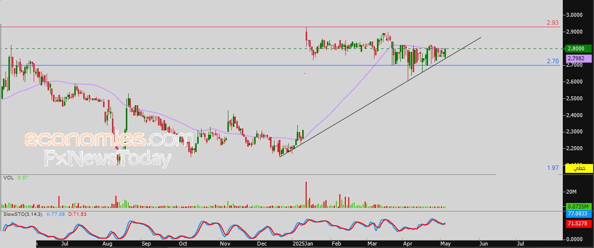
Task: Click the Sep date axis label
Action: click(x=146, y=245)
